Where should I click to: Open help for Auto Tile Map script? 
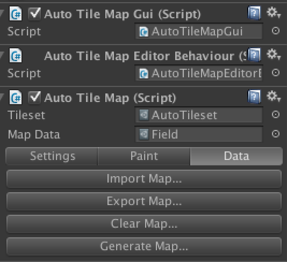254,97
